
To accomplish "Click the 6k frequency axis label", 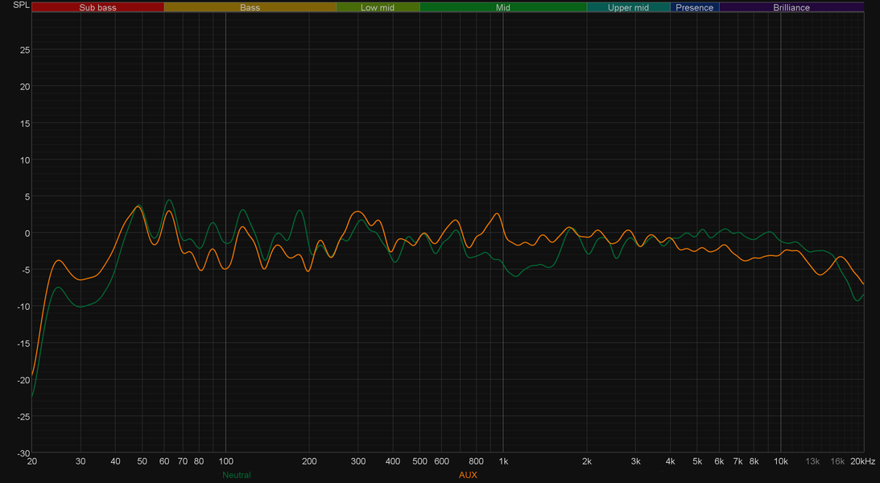I will [719, 462].
